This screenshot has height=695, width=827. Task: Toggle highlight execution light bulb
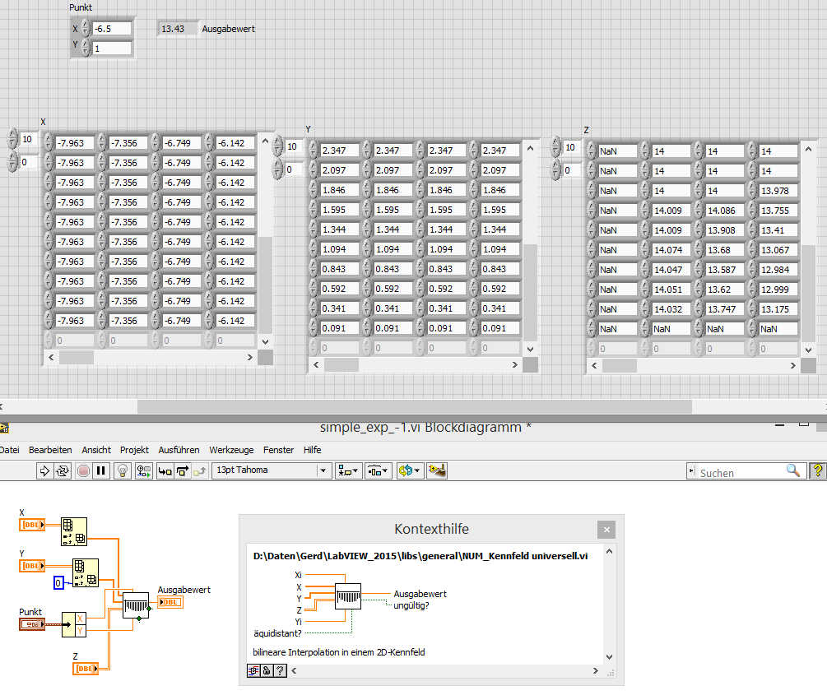(123, 470)
